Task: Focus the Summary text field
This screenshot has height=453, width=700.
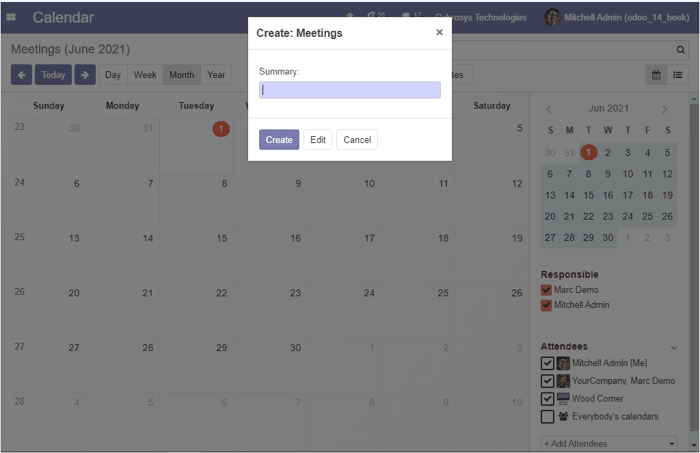Action: pyautogui.click(x=350, y=90)
